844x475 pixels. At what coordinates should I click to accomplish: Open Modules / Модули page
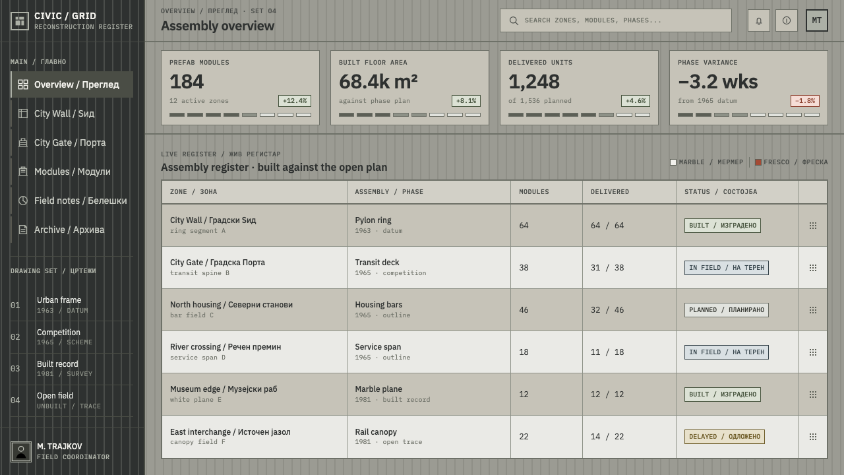pos(72,172)
